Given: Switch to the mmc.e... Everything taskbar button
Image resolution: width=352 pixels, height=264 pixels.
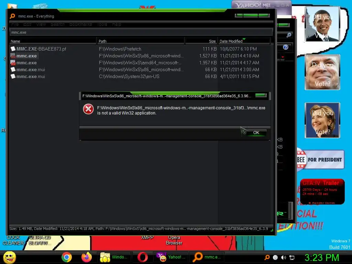Looking at the screenshot, I should click(207, 257).
